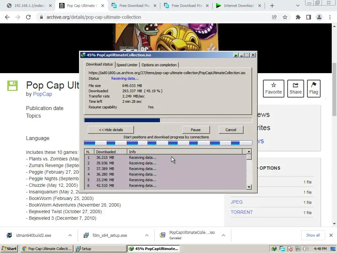
Task: Click the flag notification tray icon
Action: 290,249
